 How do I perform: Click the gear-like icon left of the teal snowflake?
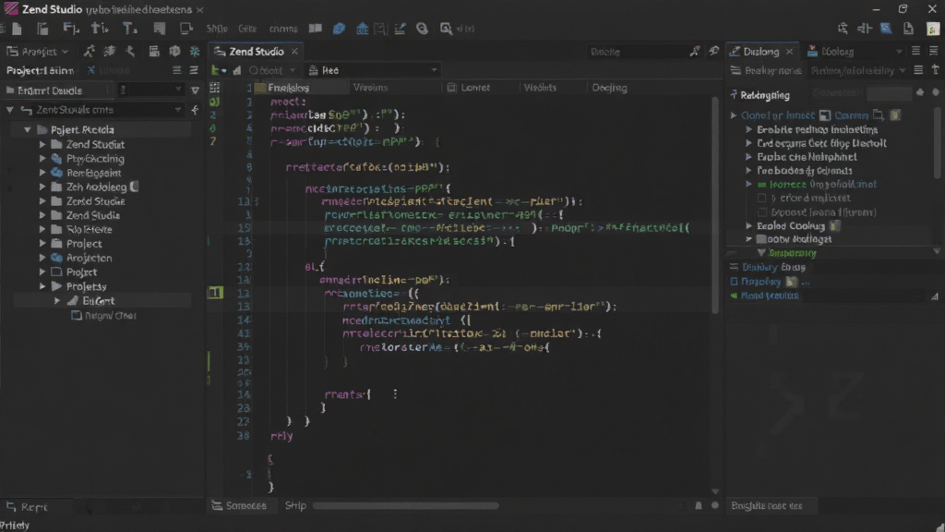coord(174,52)
